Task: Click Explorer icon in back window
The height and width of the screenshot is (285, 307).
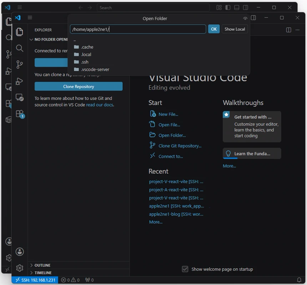Action: click(9, 21)
